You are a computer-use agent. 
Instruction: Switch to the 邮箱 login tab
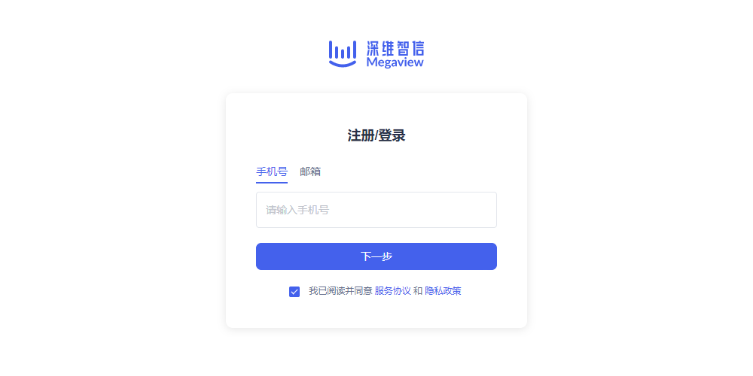pos(310,171)
